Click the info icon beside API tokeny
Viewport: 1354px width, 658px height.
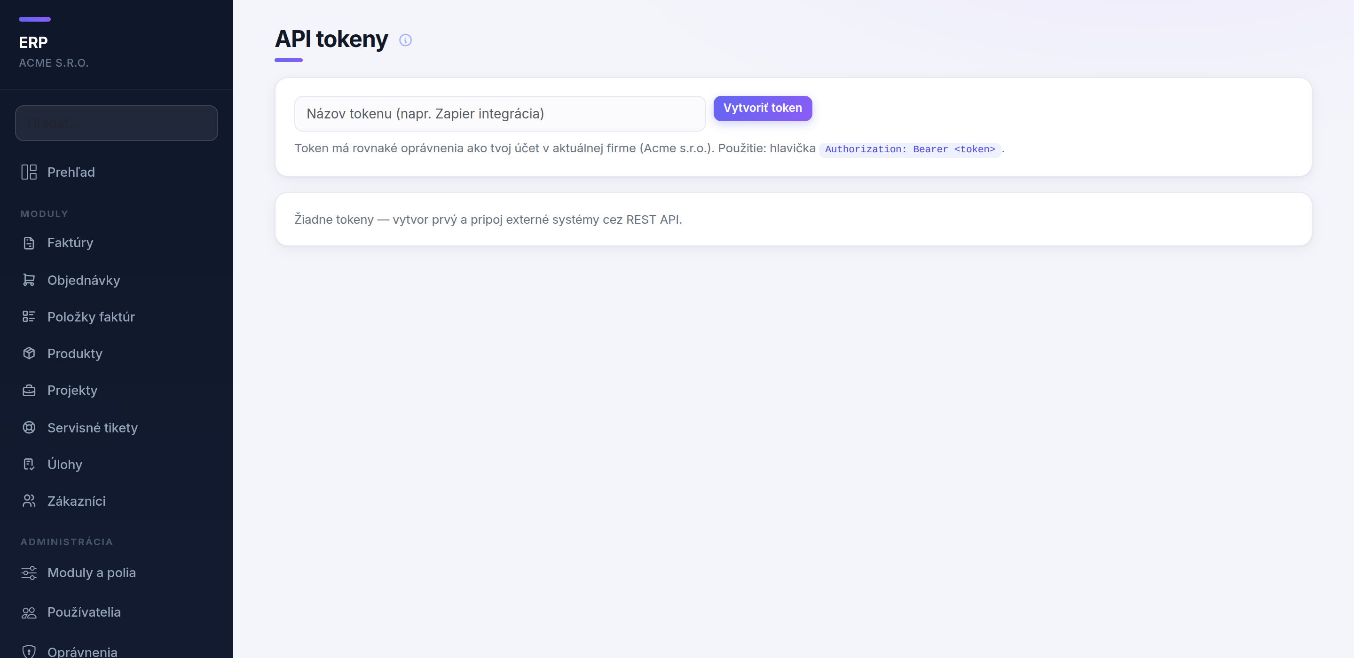click(405, 40)
